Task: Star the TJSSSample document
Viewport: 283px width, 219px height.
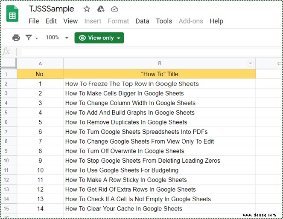Action: (87, 9)
